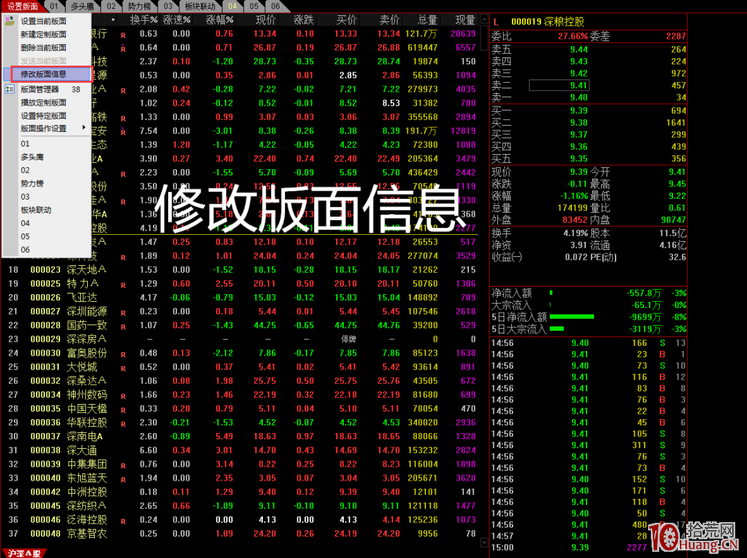The height and width of the screenshot is (558, 747).
Task: Pick 06 in the dropdown menu list
Action: tap(26, 249)
